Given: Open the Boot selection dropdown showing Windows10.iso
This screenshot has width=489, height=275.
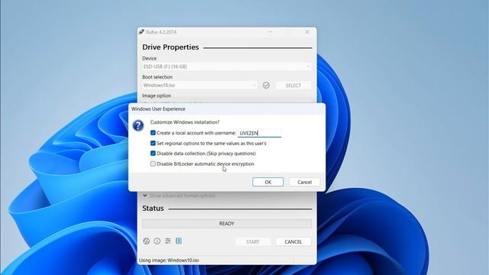Looking at the screenshot, I should point(199,85).
